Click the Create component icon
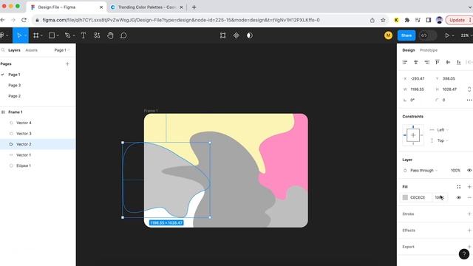Image resolution: width=473 pixels, height=266 pixels. point(236,35)
